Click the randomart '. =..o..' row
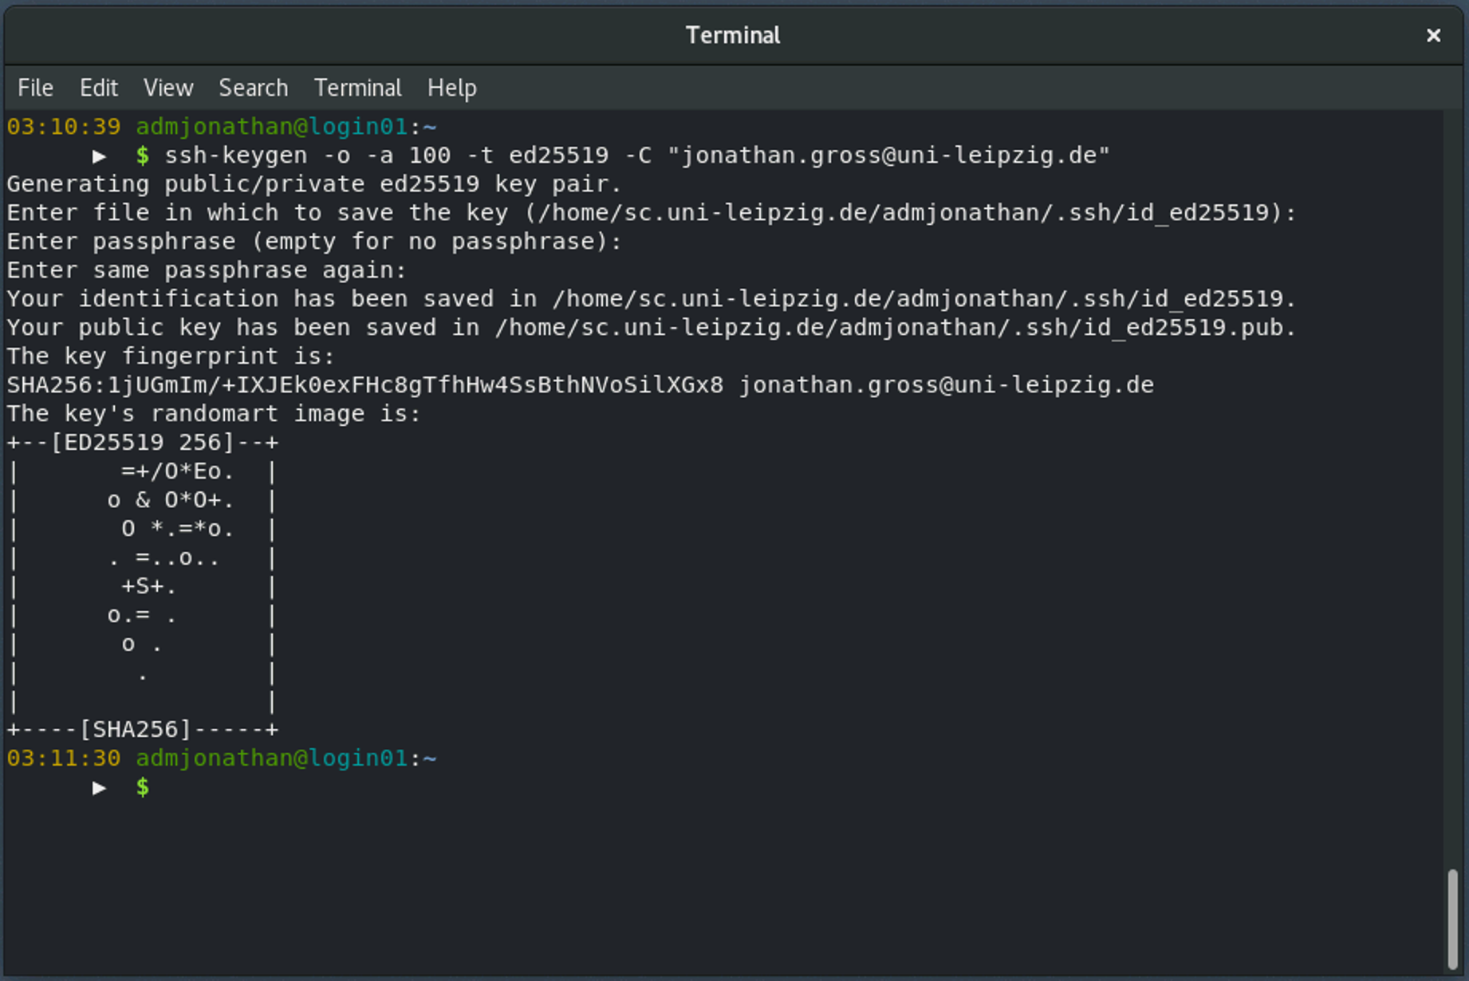The image size is (1469, 981). [x=163, y=558]
